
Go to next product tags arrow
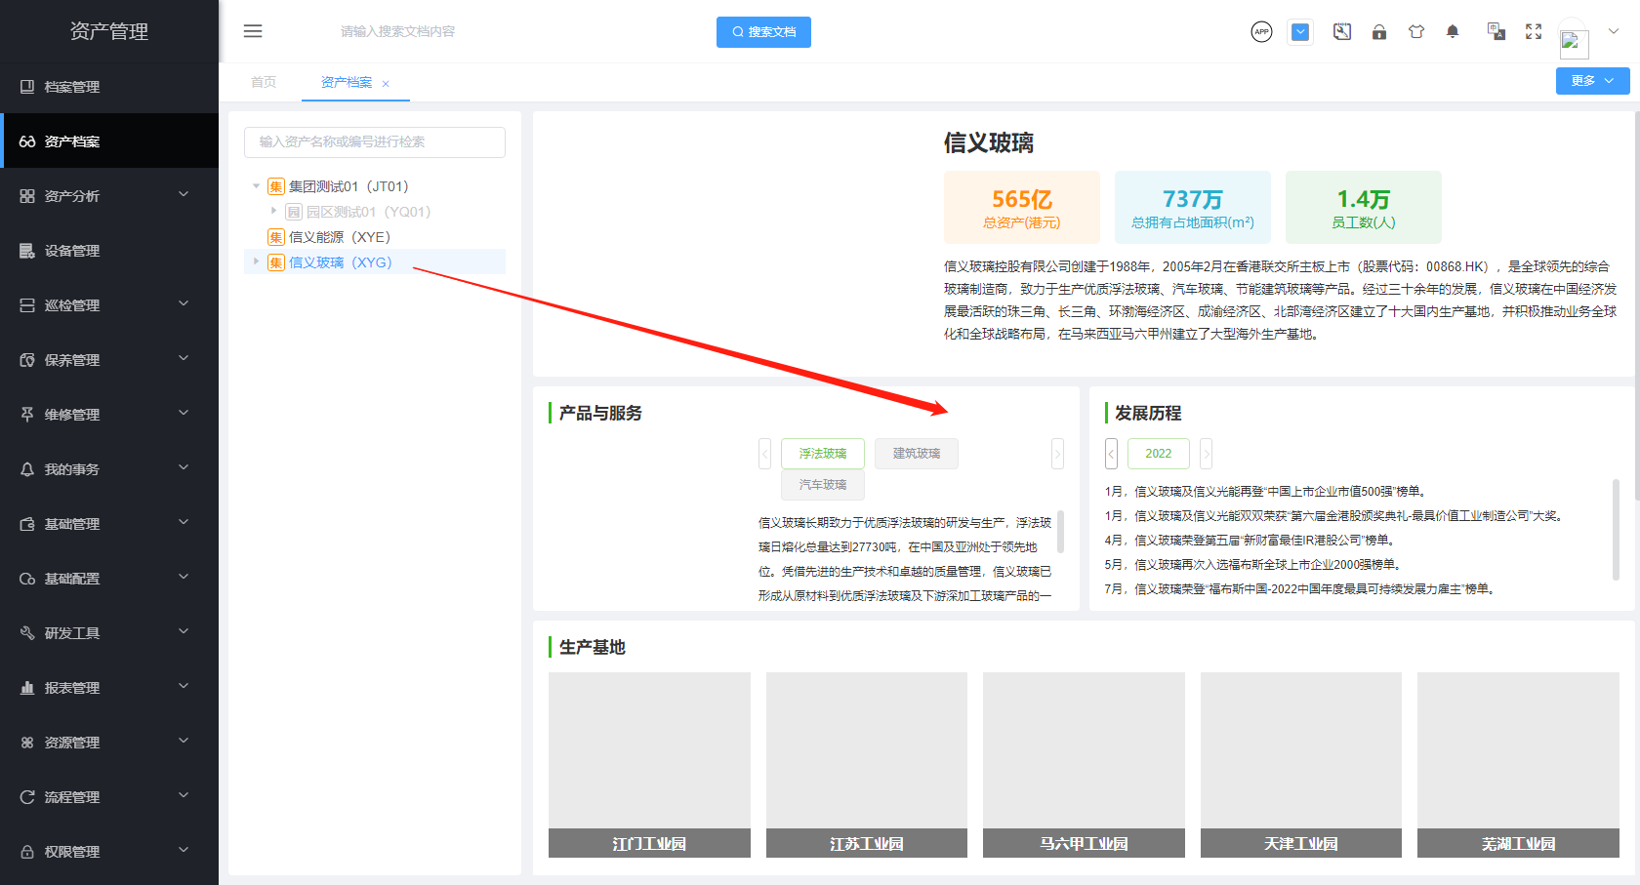(x=1057, y=454)
